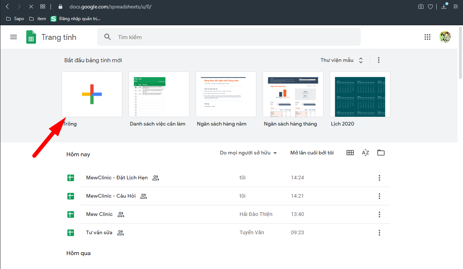Open the Sapo bookmark folder
Screen dimensions: 463x269
point(15,18)
